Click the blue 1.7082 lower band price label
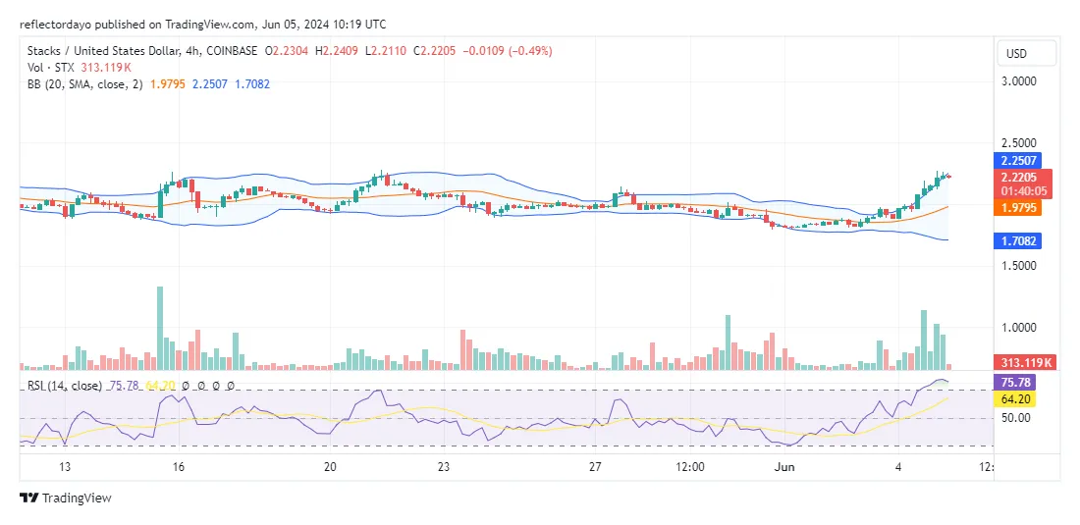Screen dimensions: 1080x525 click(1024, 240)
